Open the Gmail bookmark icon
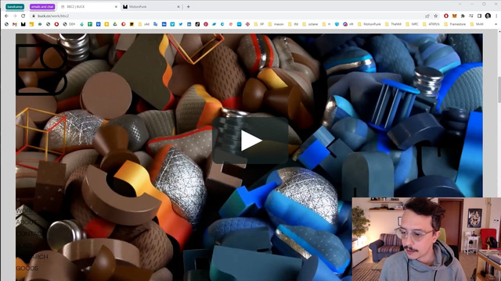Screen dimensions: 501x281 point(15,24)
